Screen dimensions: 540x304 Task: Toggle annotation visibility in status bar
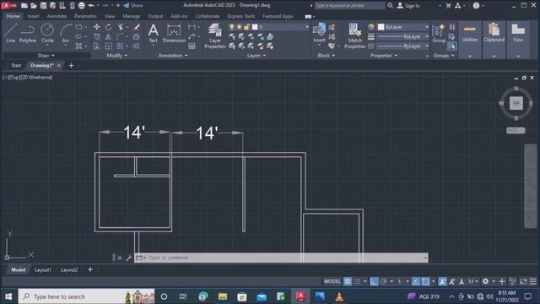pos(442,281)
